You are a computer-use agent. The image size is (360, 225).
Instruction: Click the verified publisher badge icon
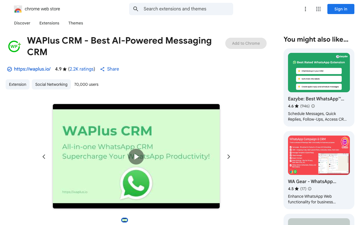[9, 69]
